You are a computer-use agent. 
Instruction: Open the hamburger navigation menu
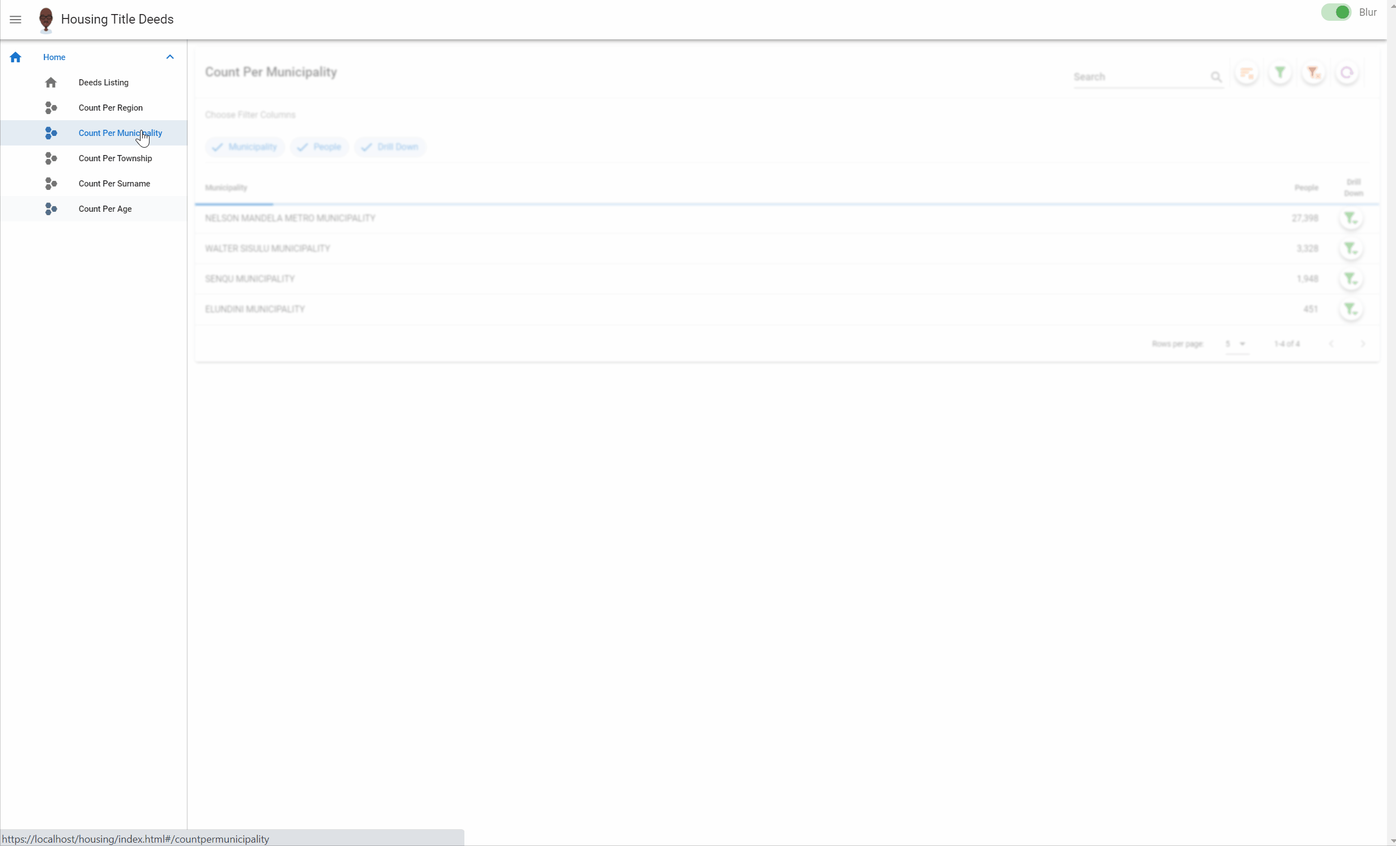pyautogui.click(x=15, y=19)
